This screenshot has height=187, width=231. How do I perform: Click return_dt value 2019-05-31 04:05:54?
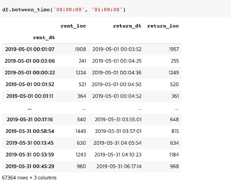117,143
